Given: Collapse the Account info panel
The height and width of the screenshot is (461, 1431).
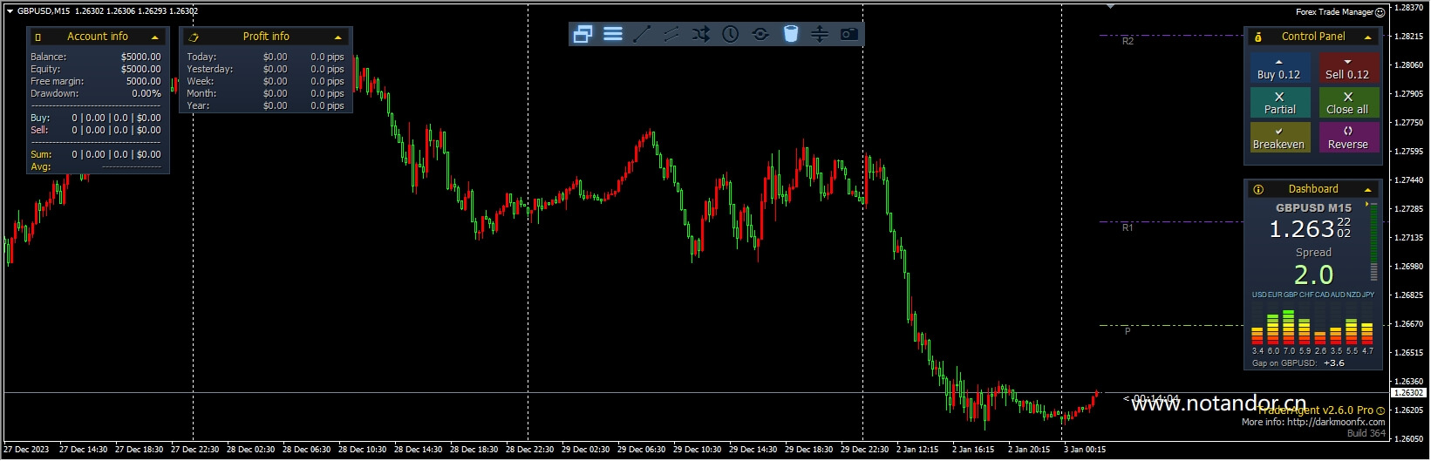Looking at the screenshot, I should [155, 37].
